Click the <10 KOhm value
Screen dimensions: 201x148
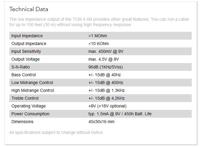click(99, 44)
